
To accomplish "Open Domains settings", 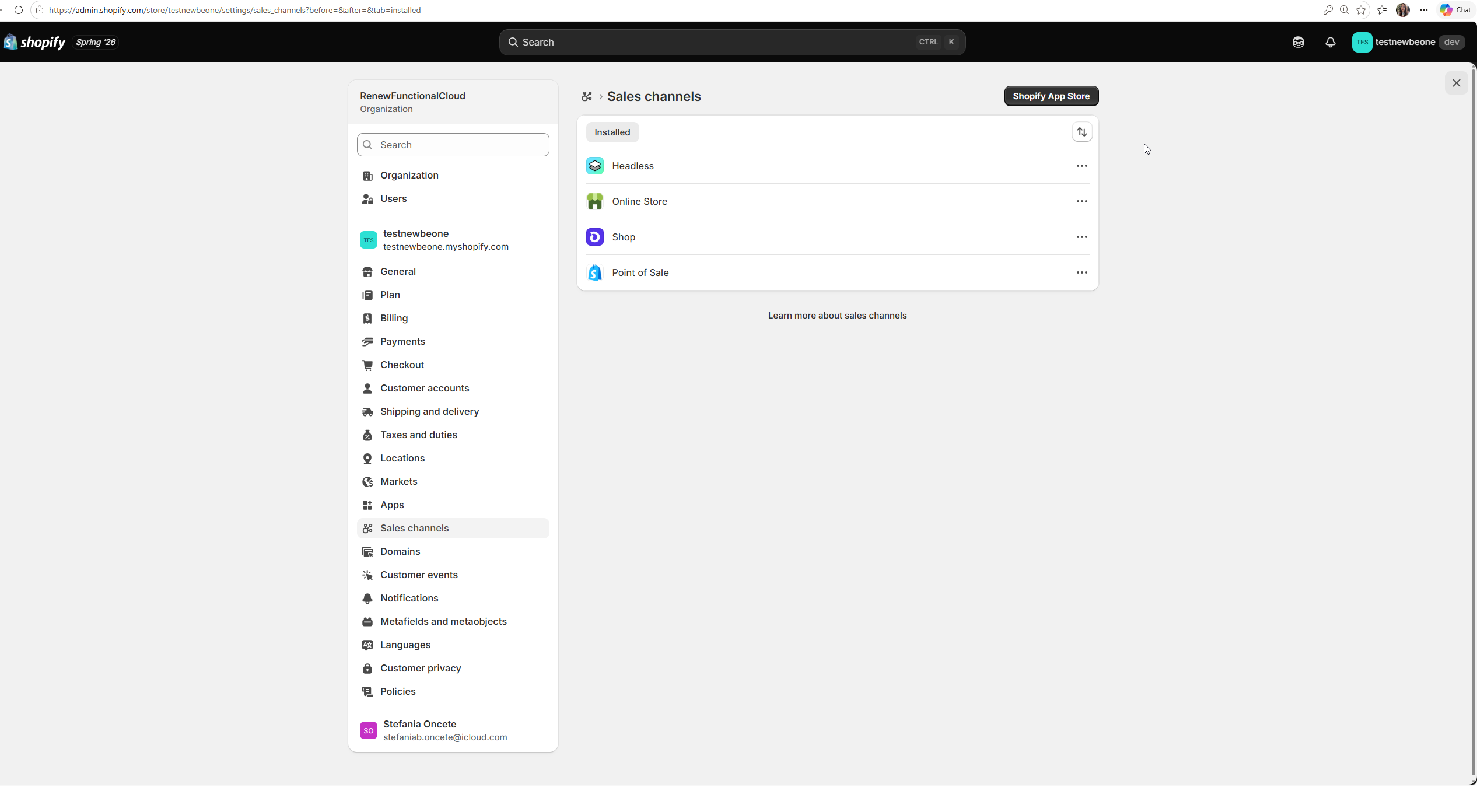I will coord(453,552).
